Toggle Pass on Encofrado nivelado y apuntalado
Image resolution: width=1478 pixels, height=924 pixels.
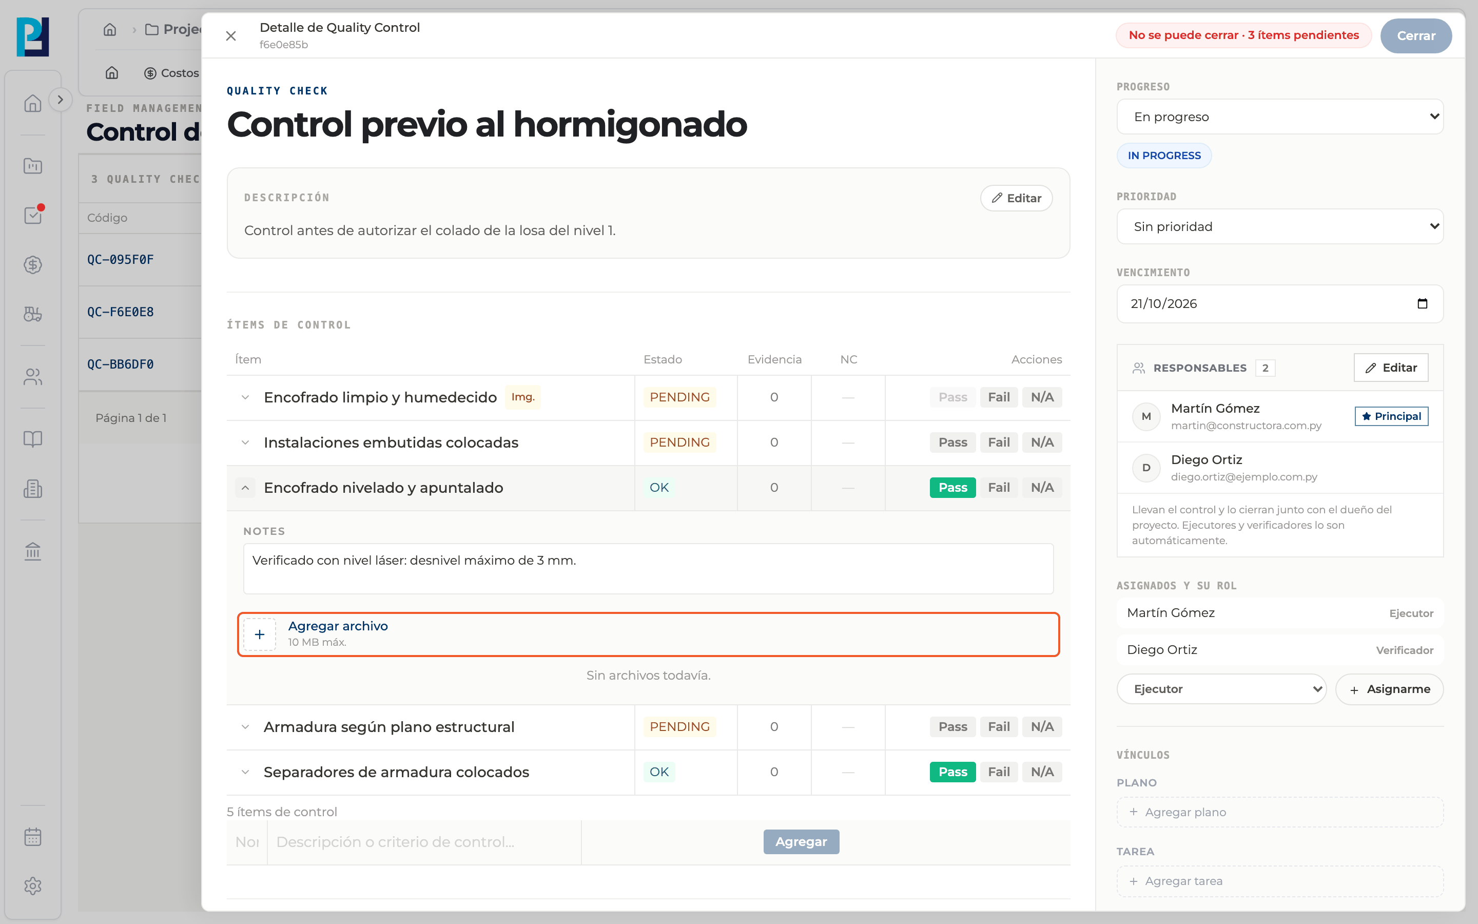tap(953, 488)
